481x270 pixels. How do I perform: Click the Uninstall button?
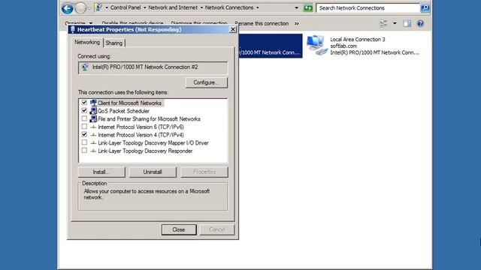click(153, 172)
